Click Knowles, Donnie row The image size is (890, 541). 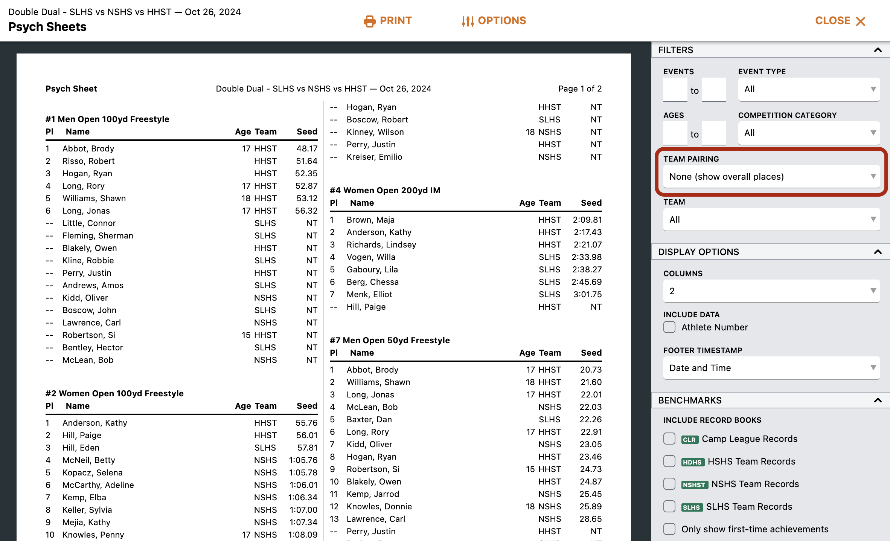pyautogui.click(x=466, y=506)
